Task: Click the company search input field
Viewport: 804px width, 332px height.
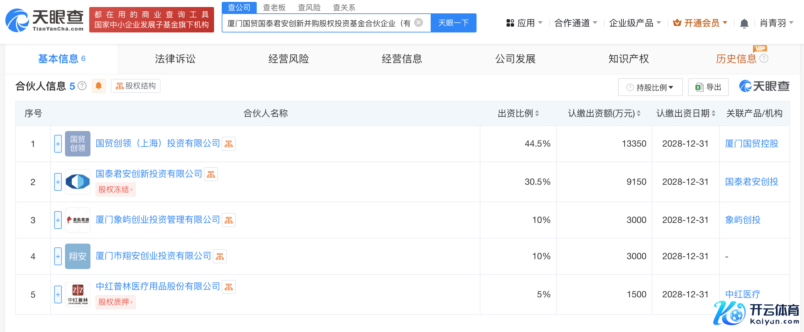Action: [319, 23]
